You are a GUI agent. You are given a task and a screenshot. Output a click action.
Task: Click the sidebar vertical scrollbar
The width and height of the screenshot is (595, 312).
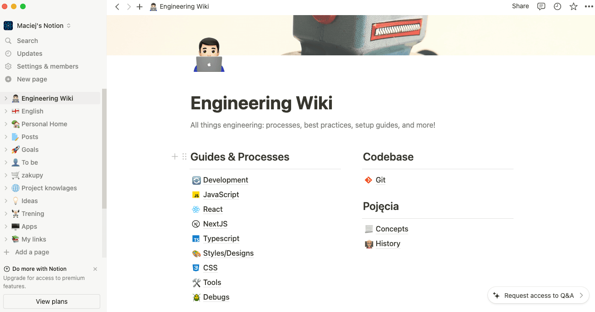click(x=104, y=149)
